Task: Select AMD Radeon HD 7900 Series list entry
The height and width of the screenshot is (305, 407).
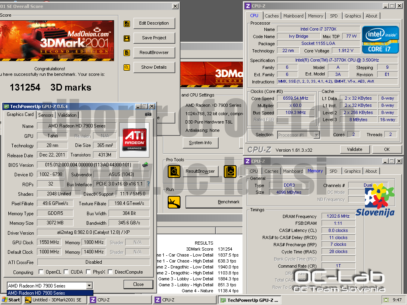Action: click(x=50, y=293)
